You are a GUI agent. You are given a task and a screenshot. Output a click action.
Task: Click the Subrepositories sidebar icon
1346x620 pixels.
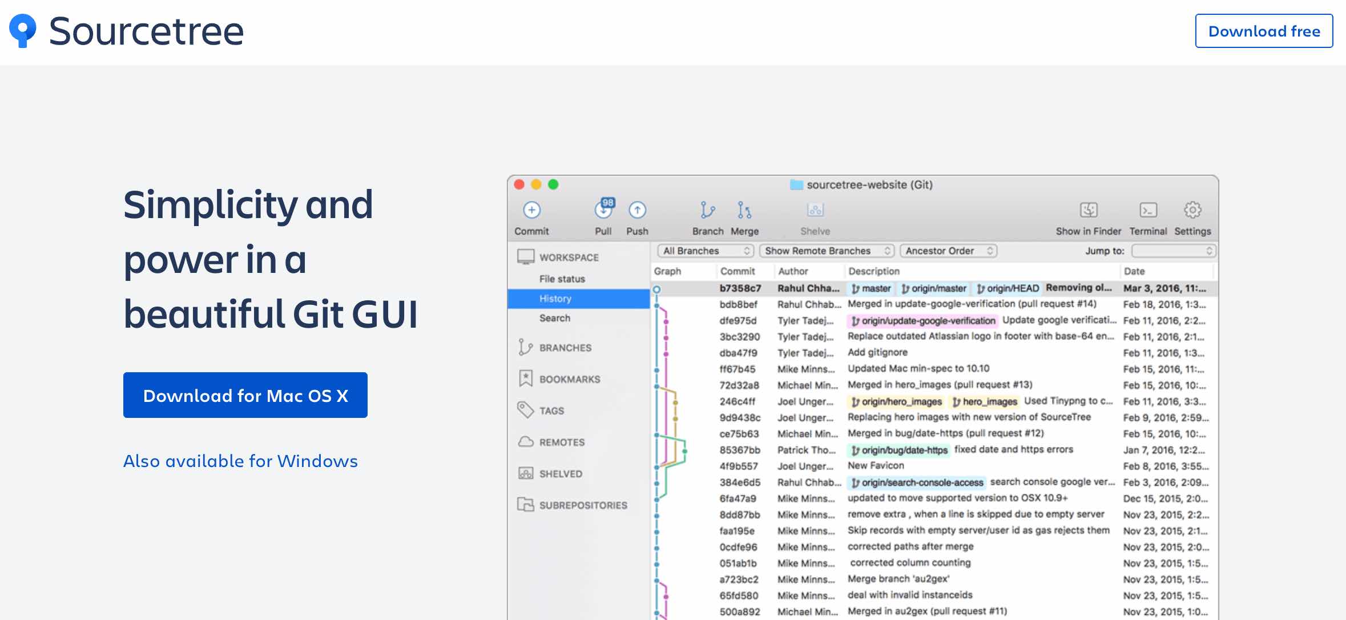tap(526, 505)
